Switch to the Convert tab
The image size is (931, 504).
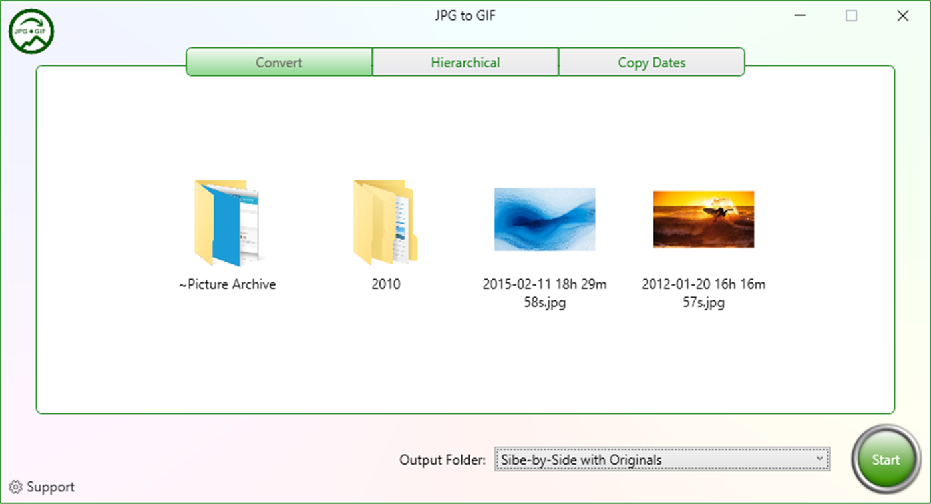pos(278,62)
